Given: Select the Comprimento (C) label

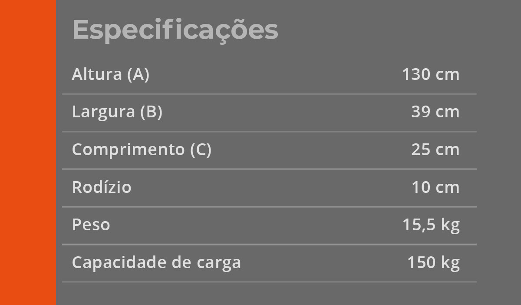Looking at the screenshot, I should (142, 150).
